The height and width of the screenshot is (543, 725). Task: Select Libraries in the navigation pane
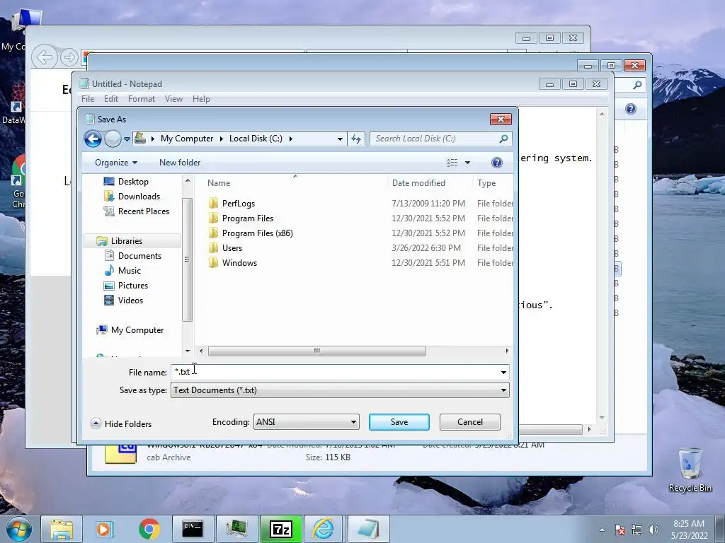126,241
